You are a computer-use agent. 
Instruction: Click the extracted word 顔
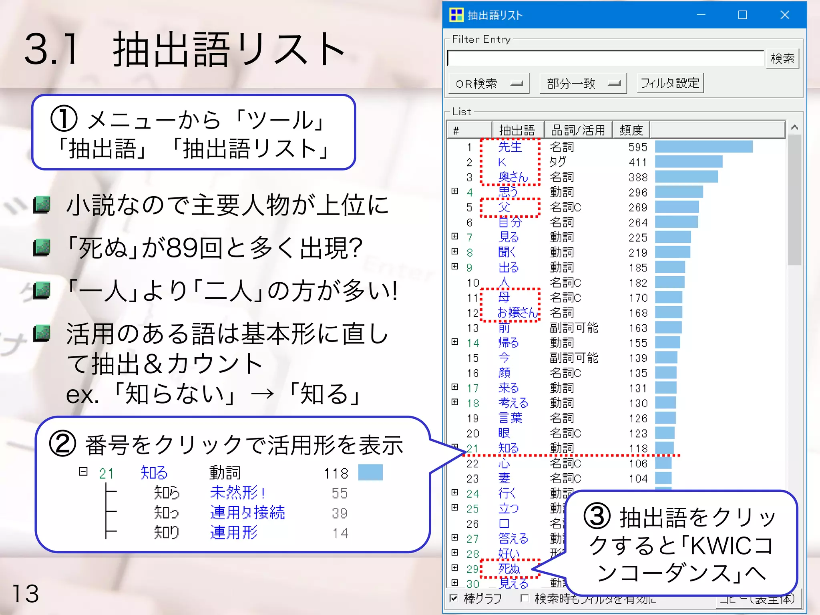coord(504,373)
